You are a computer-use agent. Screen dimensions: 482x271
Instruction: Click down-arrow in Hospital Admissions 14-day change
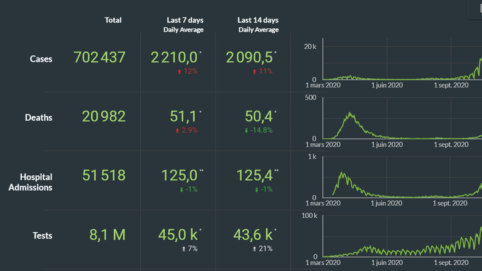pyautogui.click(x=257, y=190)
